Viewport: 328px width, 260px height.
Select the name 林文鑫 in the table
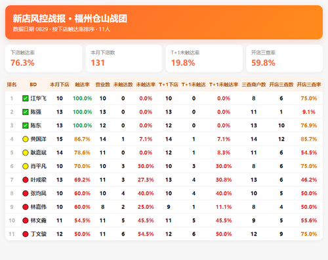(38, 221)
